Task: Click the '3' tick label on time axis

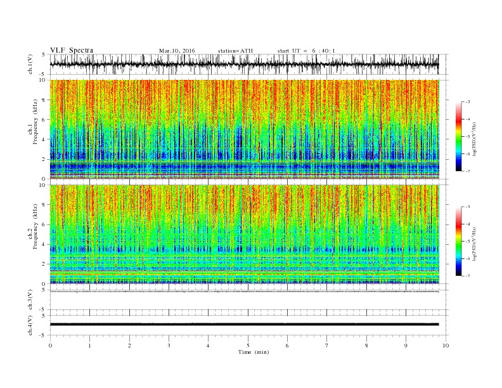Action: [169, 346]
